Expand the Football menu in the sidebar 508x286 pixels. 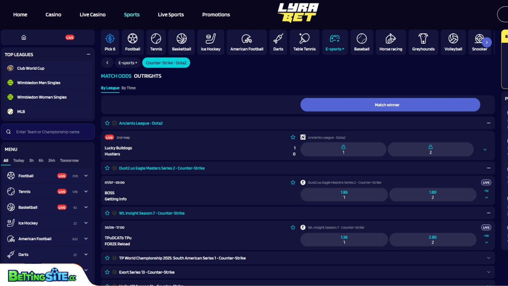(86, 176)
